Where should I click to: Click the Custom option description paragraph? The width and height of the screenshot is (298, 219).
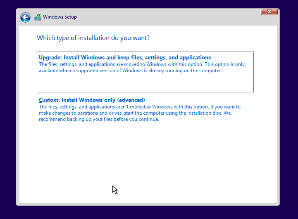(x=139, y=113)
